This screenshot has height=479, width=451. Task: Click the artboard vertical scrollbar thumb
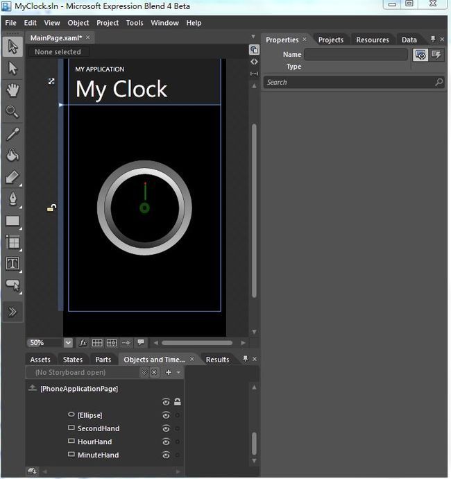tap(254, 210)
